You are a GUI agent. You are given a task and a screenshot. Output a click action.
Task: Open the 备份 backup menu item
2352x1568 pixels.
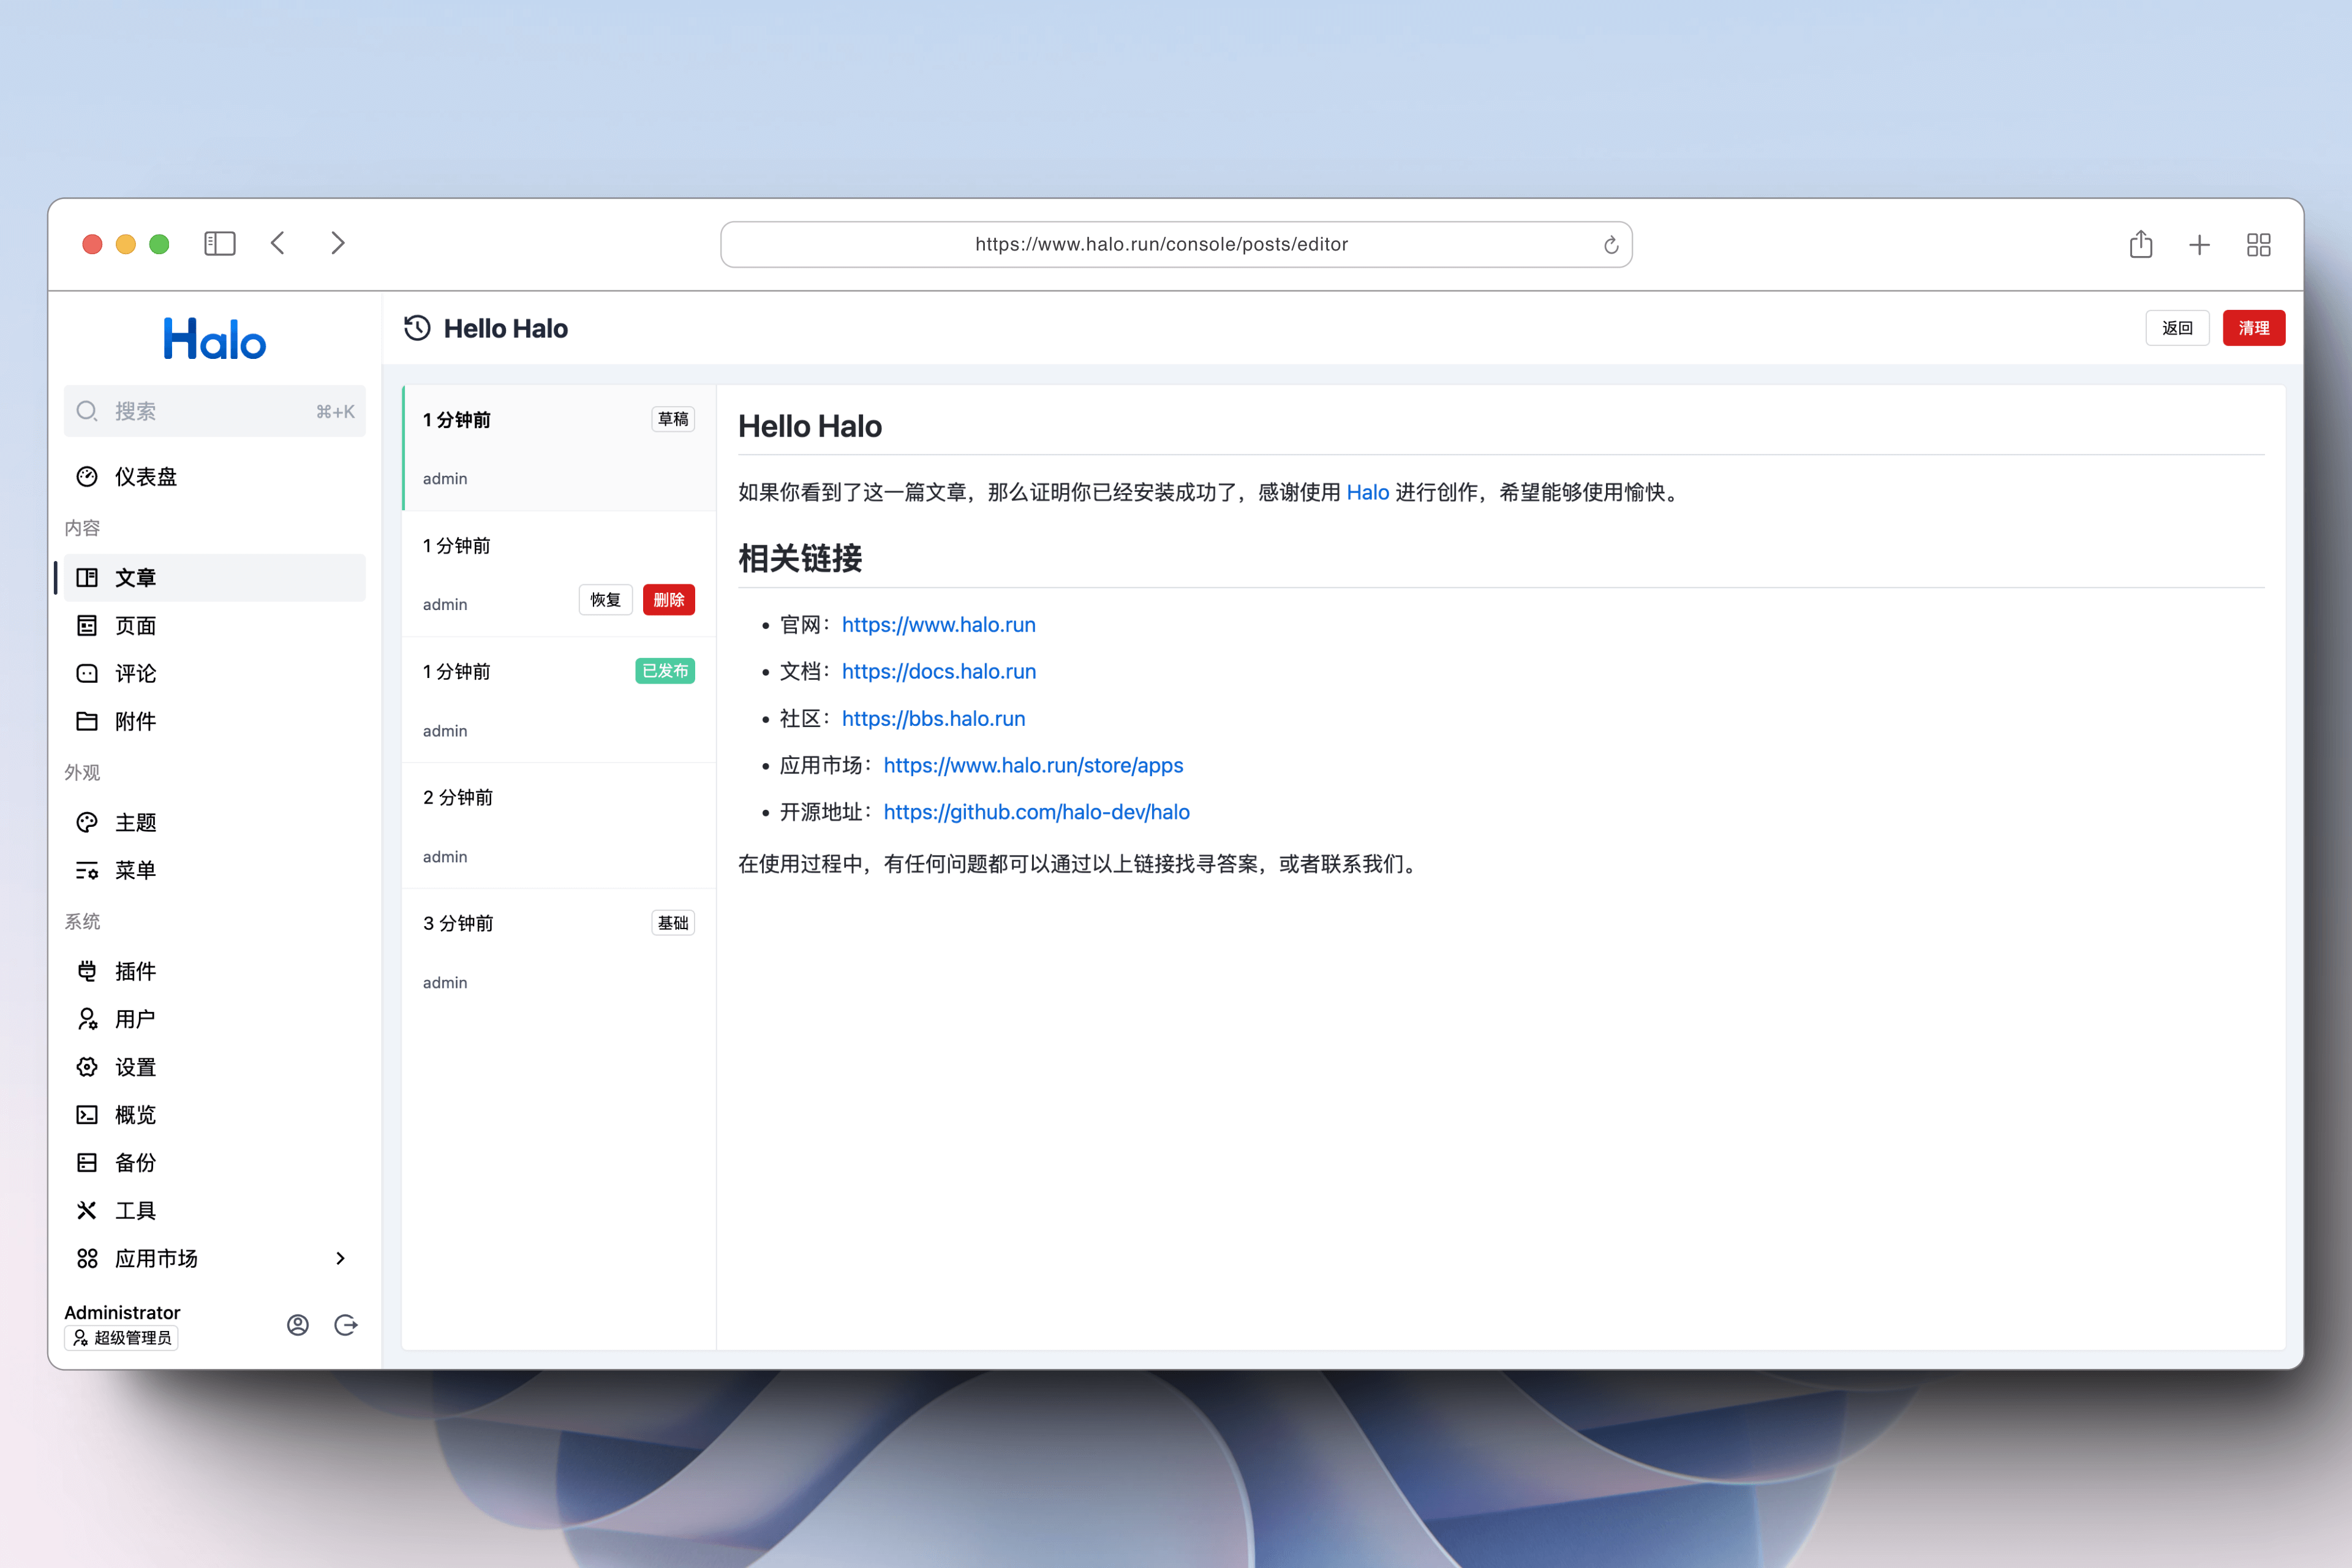coord(135,1163)
